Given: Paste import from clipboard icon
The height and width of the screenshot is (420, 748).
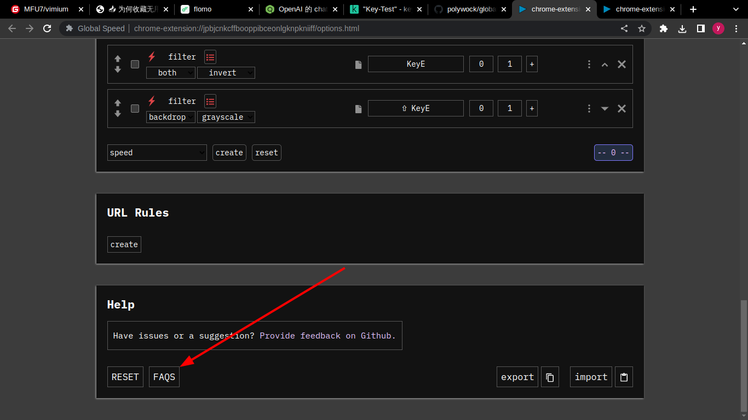Looking at the screenshot, I should coord(624,377).
